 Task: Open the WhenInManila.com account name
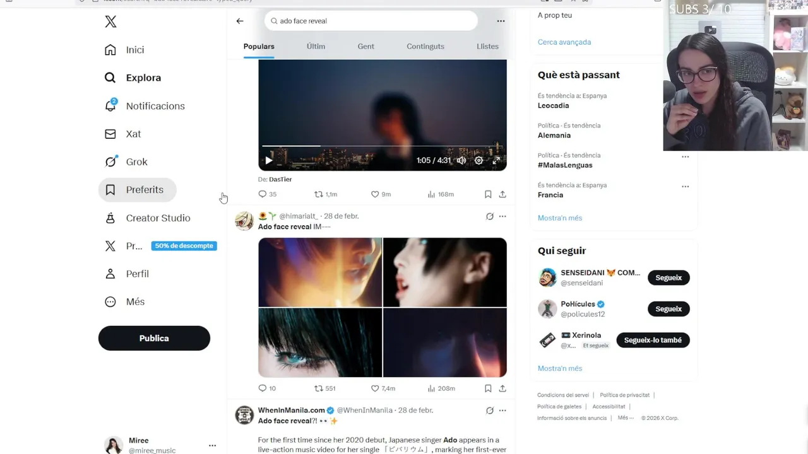(291, 410)
